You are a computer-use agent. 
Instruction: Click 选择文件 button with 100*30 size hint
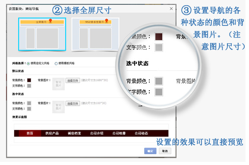pyautogui.click(x=73, y=104)
